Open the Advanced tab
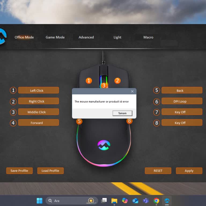Screen dimensions: 206x206 (x=86, y=37)
